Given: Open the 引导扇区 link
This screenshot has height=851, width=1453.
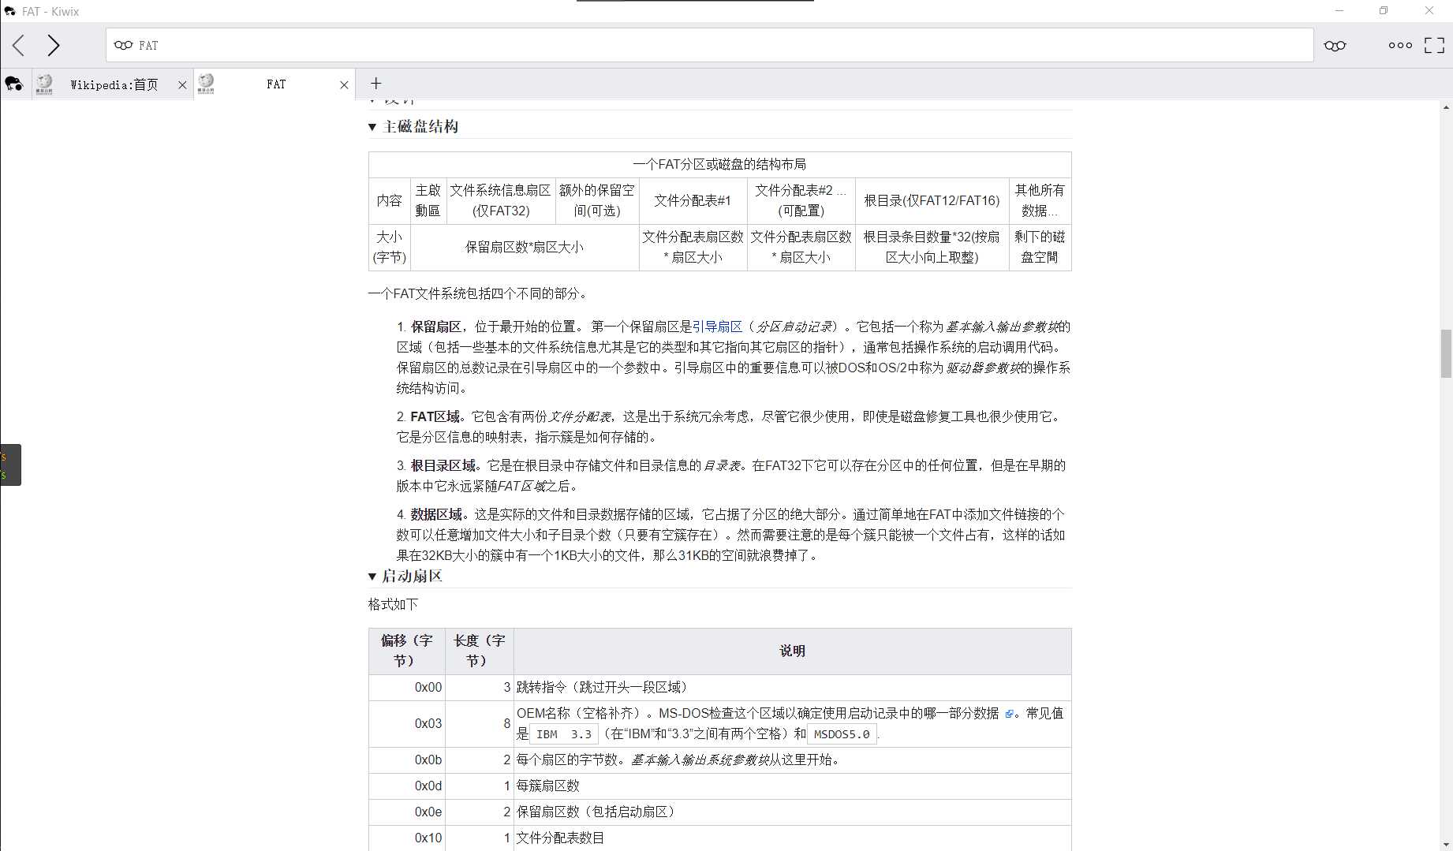Looking at the screenshot, I should click(x=717, y=327).
